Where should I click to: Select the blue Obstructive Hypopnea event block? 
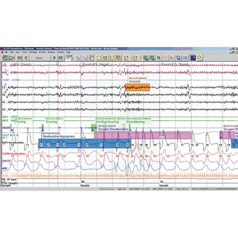84,143
